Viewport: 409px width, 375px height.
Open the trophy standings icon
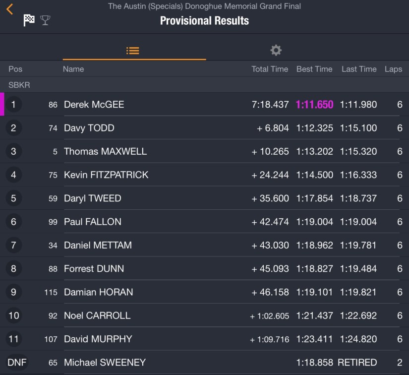tap(45, 20)
